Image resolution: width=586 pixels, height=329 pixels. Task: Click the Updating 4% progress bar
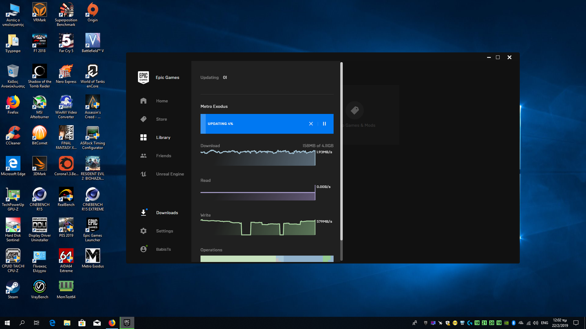coord(267,124)
